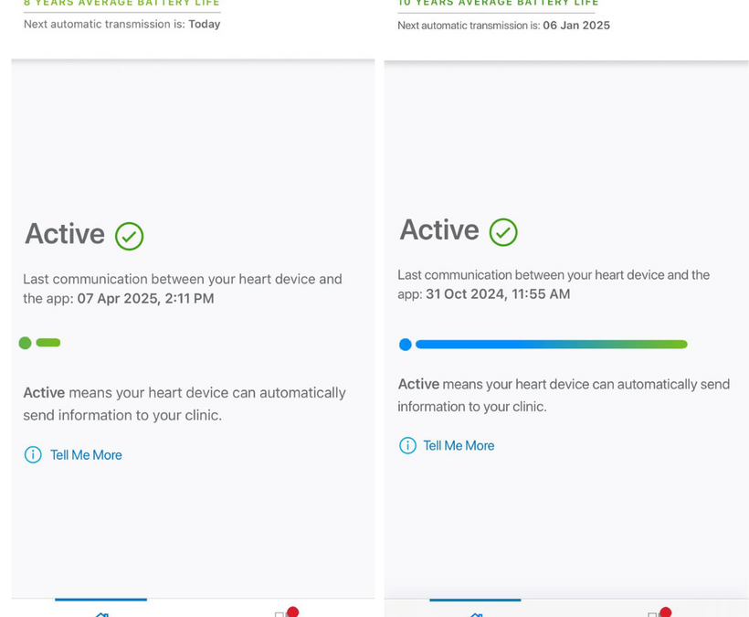Tap the 10 Years Average Battery Life heading
Viewport: 749px width, 617px height.
coord(498,4)
